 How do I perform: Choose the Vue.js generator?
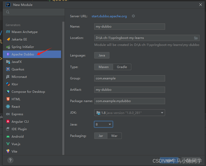tap(16, 144)
